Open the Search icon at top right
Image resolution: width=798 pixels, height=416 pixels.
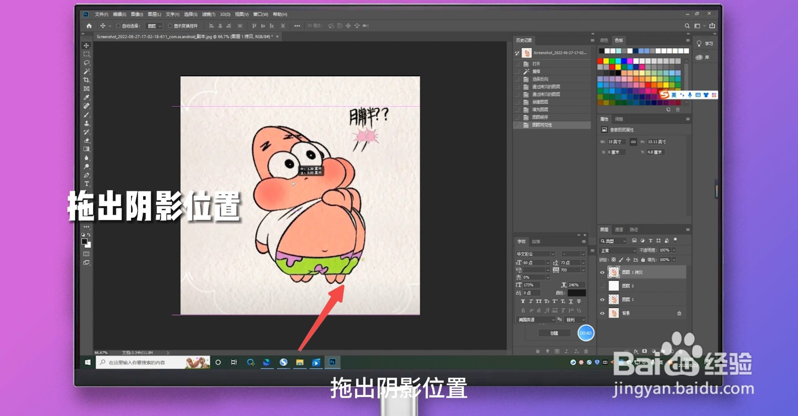[x=687, y=26]
